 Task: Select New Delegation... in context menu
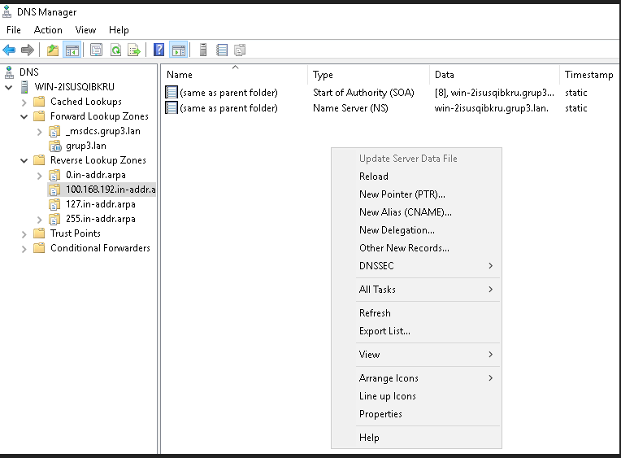tap(416, 230)
